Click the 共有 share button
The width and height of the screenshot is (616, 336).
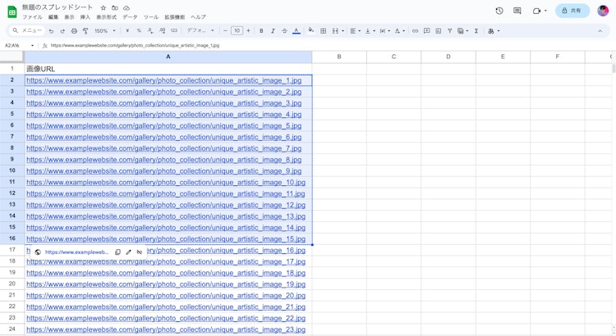pos(572,11)
